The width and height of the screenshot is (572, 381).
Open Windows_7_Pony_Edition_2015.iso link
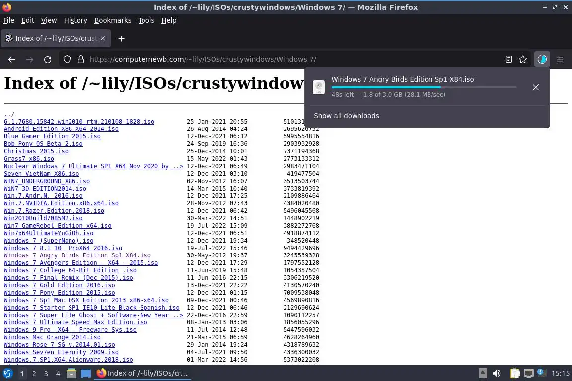pyautogui.click(x=60, y=293)
